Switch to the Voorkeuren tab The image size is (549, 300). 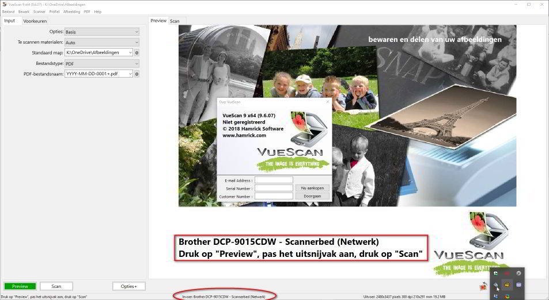coord(35,21)
